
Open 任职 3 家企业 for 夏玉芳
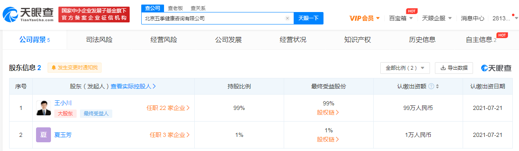(x=170, y=135)
